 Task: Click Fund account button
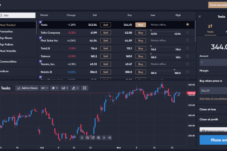coord(218,5)
